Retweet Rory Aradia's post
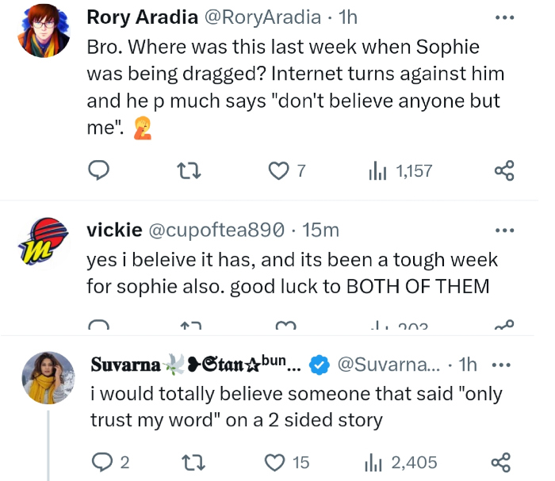Screen dimensions: 555x481 point(188,170)
